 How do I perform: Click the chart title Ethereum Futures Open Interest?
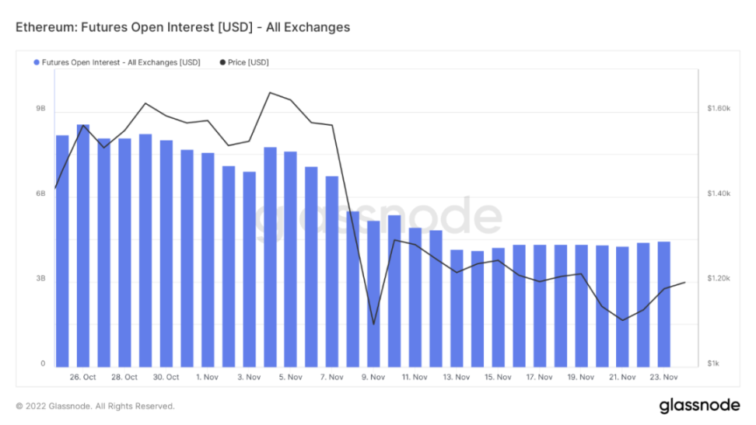pyautogui.click(x=183, y=27)
